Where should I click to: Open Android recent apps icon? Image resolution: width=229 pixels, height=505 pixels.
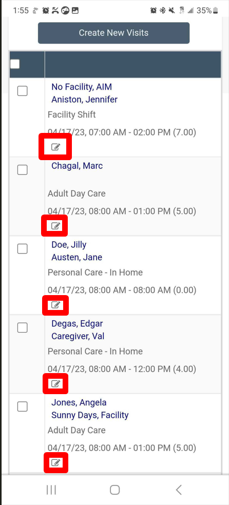(x=51, y=490)
